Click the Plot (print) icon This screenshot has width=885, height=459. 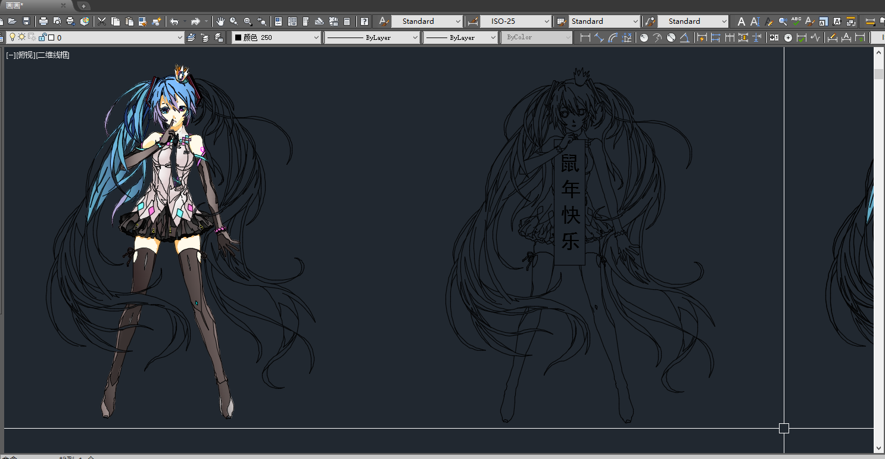(43, 21)
